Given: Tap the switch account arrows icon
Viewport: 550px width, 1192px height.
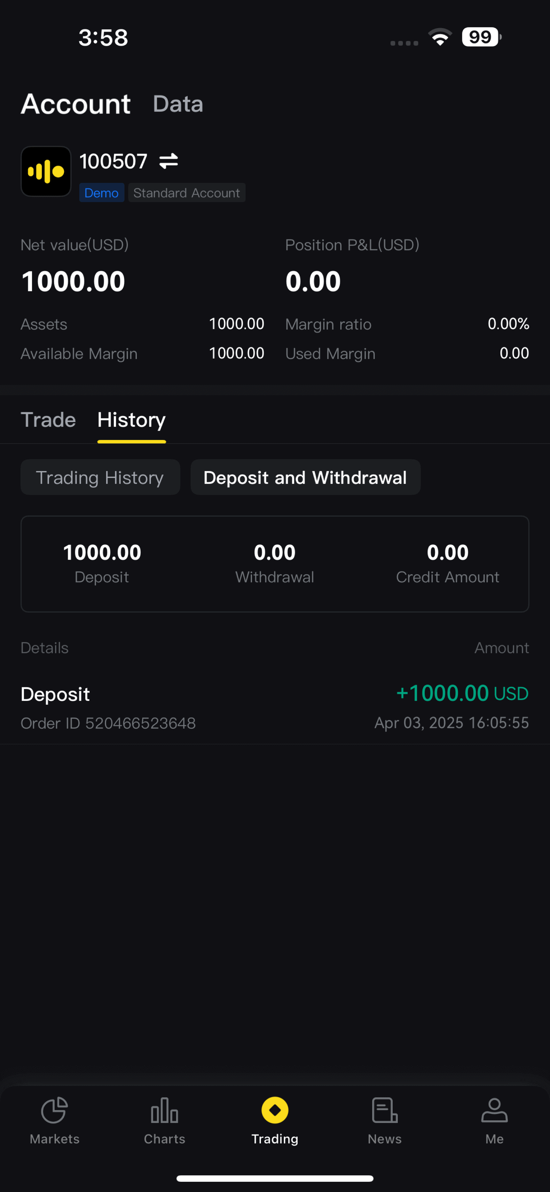Looking at the screenshot, I should (x=169, y=161).
